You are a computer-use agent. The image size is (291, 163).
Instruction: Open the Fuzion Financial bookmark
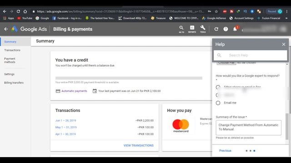[269, 18]
